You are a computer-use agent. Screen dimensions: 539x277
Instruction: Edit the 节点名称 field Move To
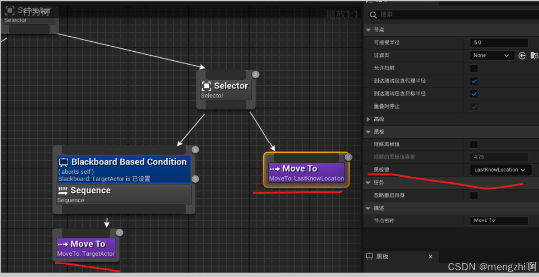tap(499, 221)
